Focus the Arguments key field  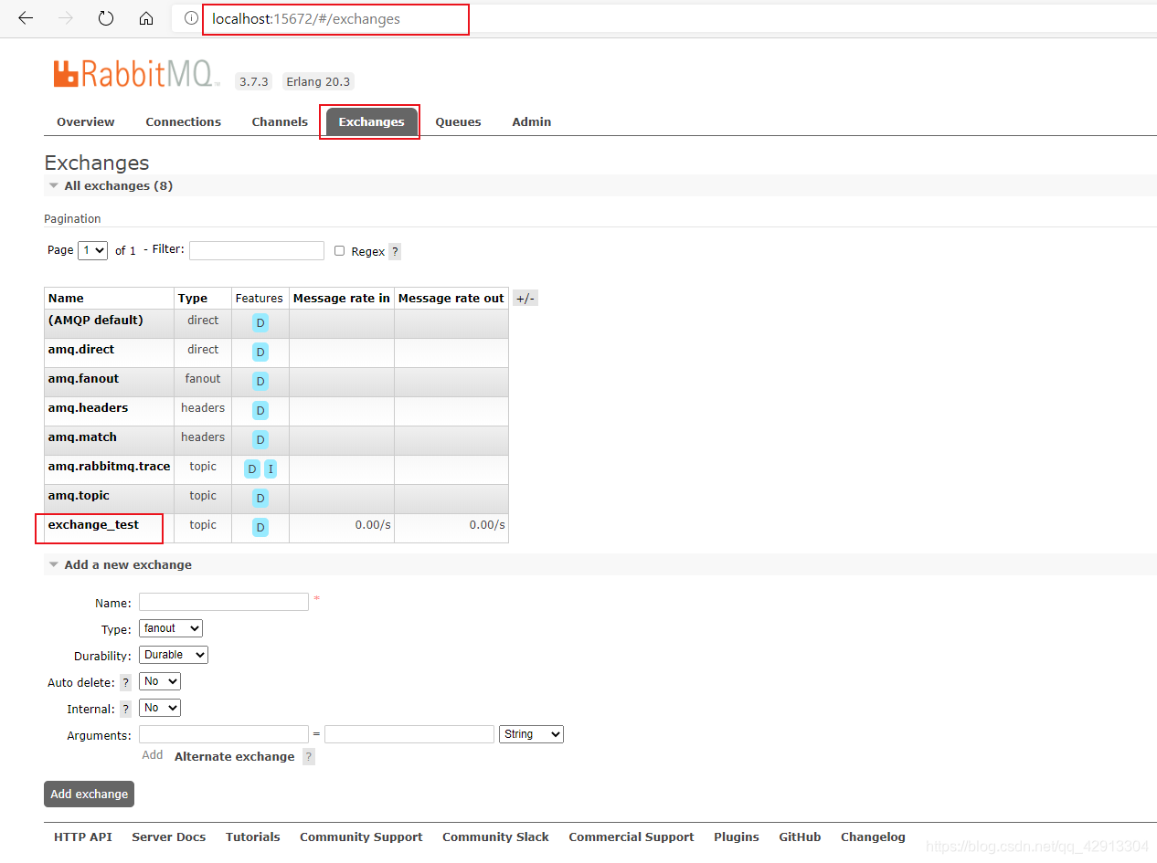224,734
